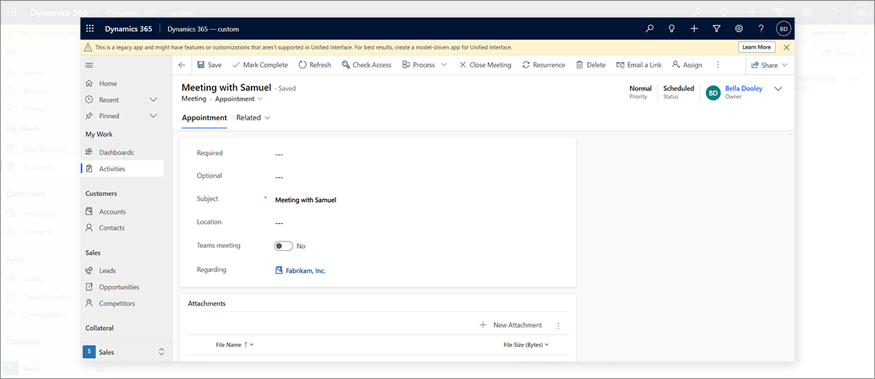Viewport: 875px width, 379px height.
Task: Click Check Access command
Action: 366,65
